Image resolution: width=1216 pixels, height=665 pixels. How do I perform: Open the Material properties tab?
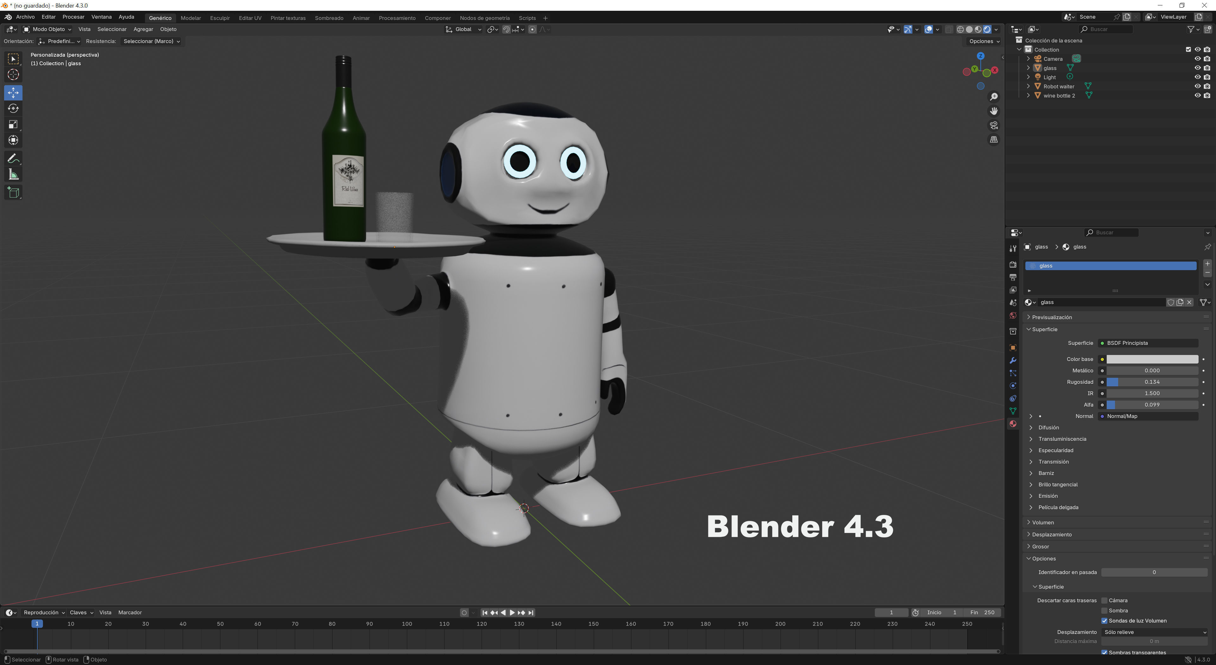1013,424
